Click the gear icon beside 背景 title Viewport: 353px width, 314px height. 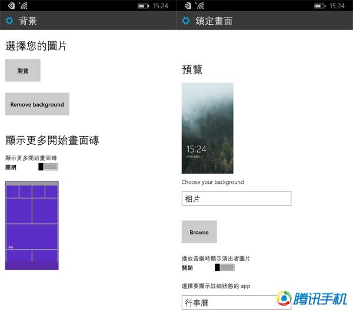coord(9,21)
